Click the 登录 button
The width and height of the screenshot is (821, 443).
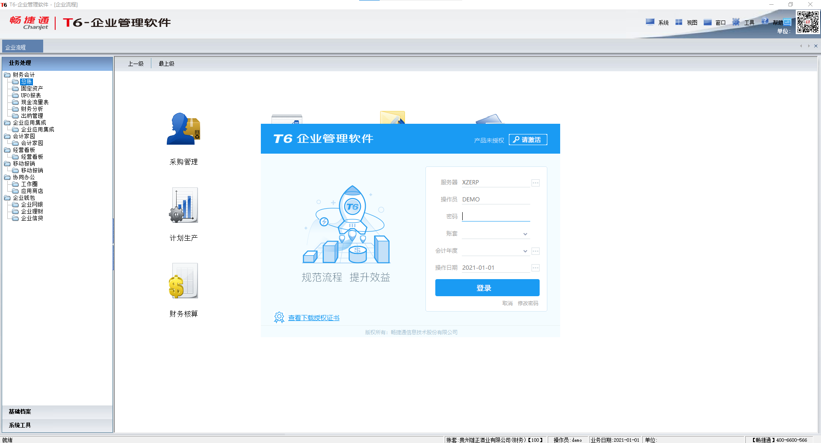point(487,288)
